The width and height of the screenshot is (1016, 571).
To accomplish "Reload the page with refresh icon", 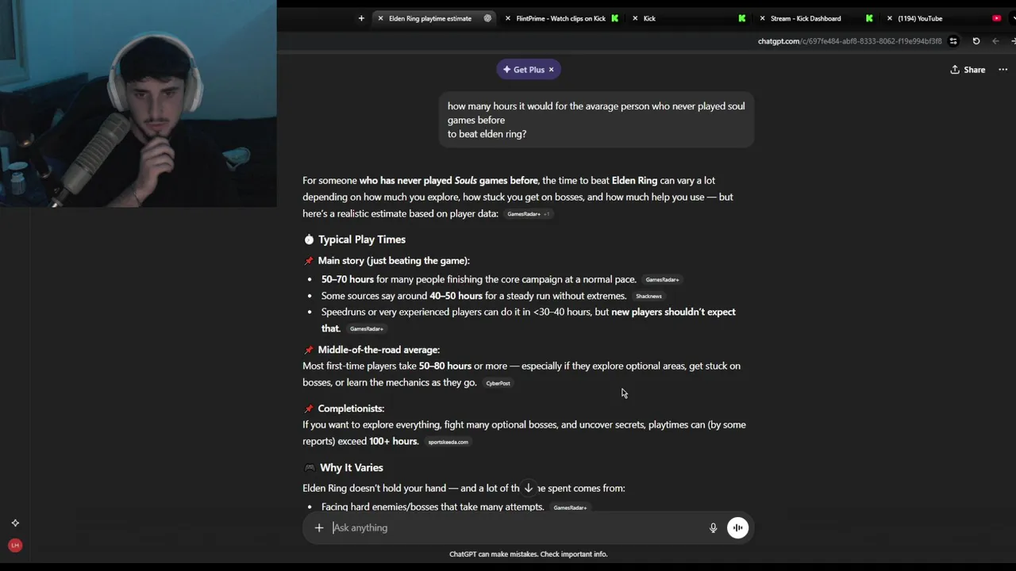I will (x=976, y=41).
